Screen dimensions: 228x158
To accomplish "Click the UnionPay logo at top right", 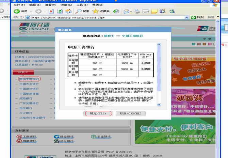I will [x=203, y=29].
